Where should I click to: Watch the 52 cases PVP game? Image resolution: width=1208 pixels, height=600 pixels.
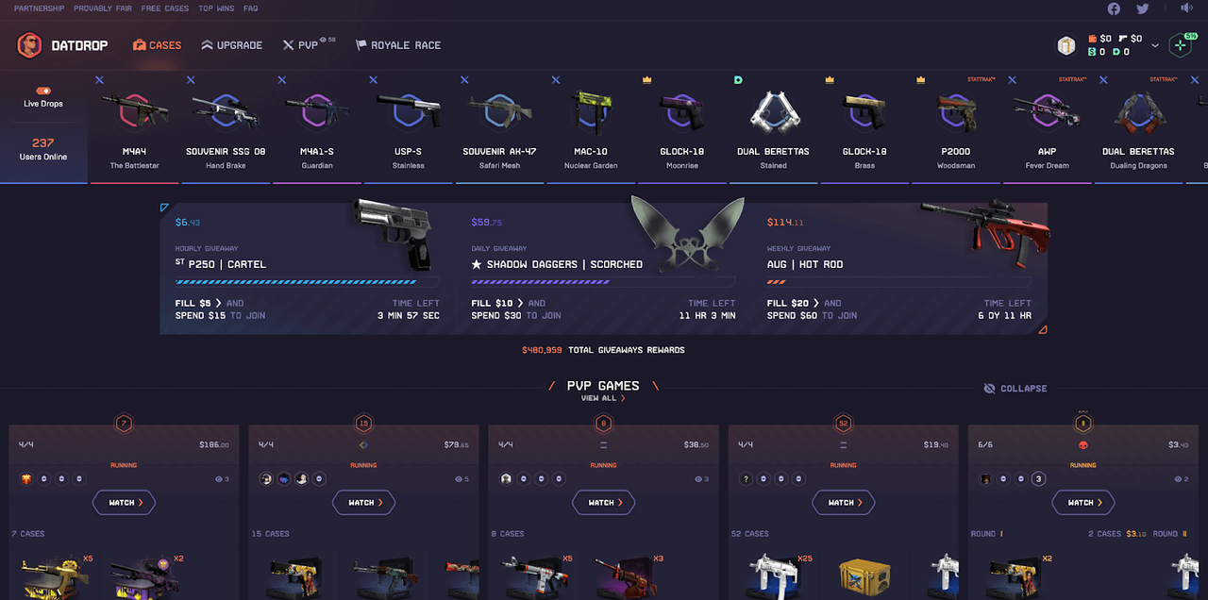pos(843,503)
